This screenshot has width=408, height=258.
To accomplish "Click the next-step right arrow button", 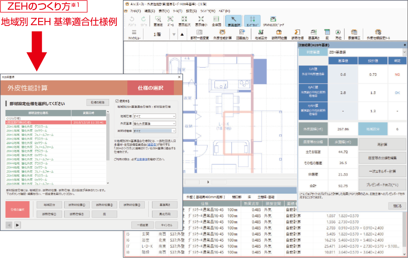I will (x=17, y=225).
